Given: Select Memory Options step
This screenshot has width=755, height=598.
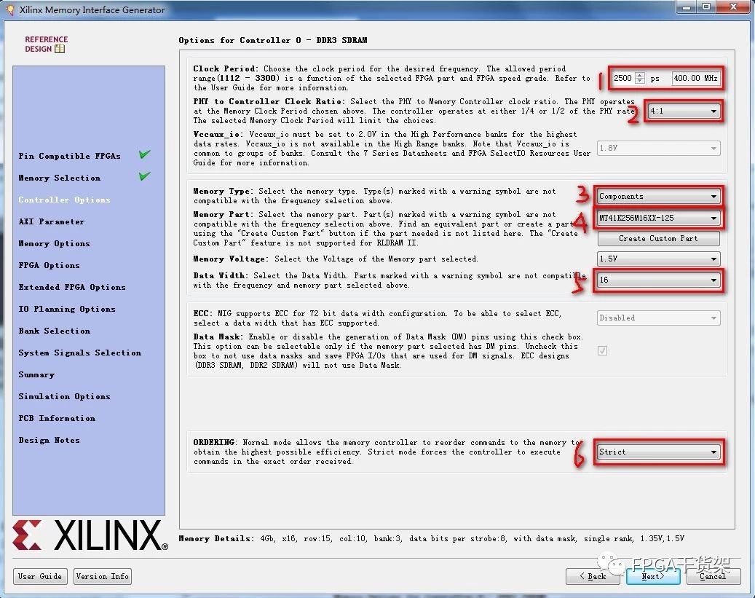Looking at the screenshot, I should (x=55, y=243).
